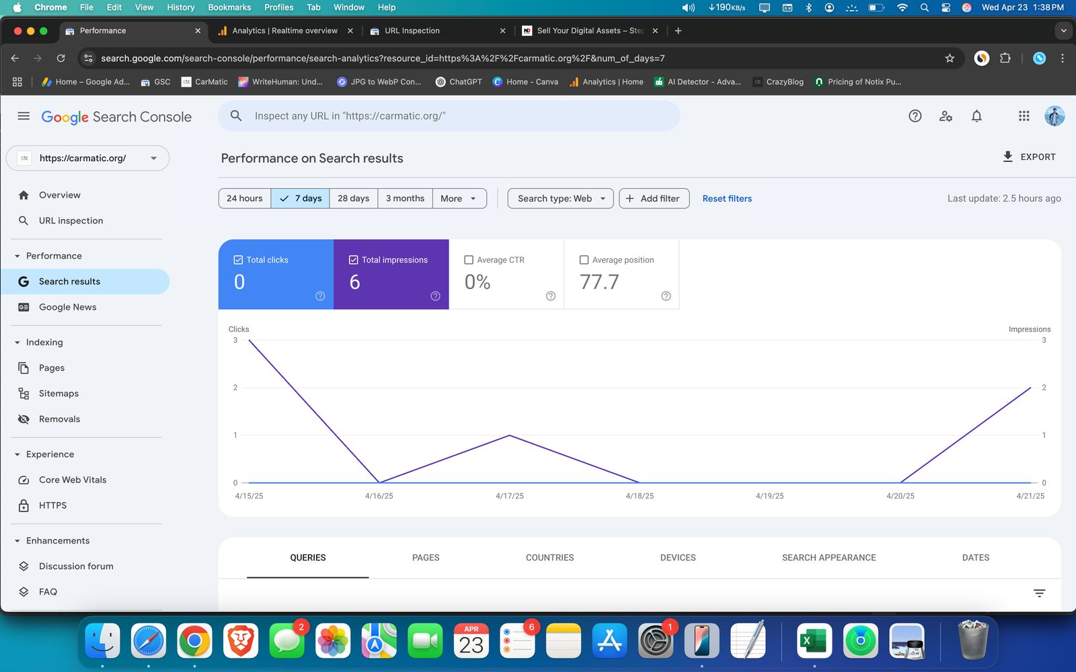Open Finder from the dock
Viewport: 1076px width, 672px height.
(x=102, y=640)
